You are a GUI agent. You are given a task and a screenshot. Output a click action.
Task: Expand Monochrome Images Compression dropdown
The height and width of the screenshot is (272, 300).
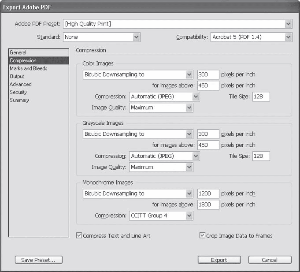161,216
